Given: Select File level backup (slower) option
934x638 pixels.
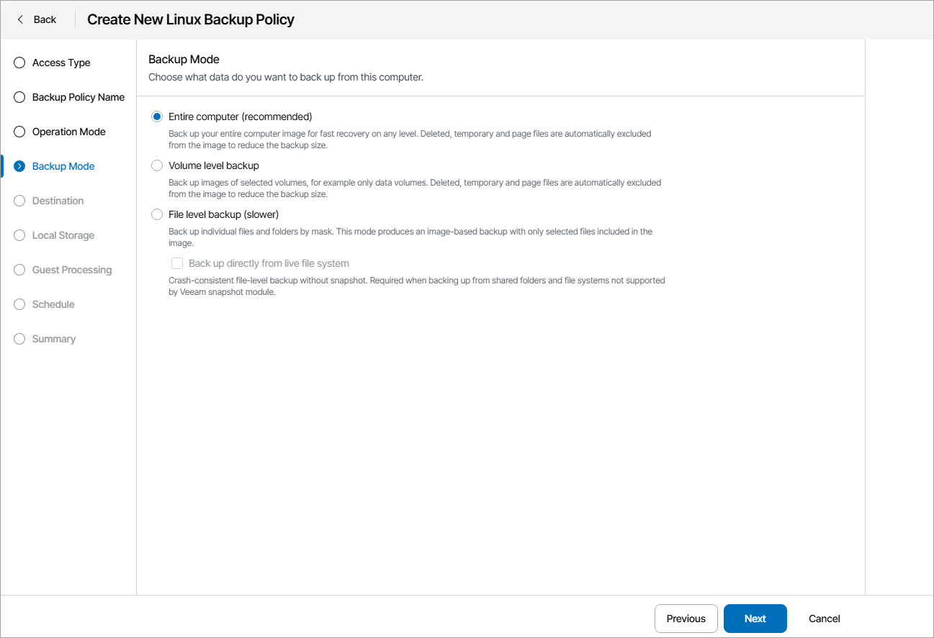Looking at the screenshot, I should (157, 214).
